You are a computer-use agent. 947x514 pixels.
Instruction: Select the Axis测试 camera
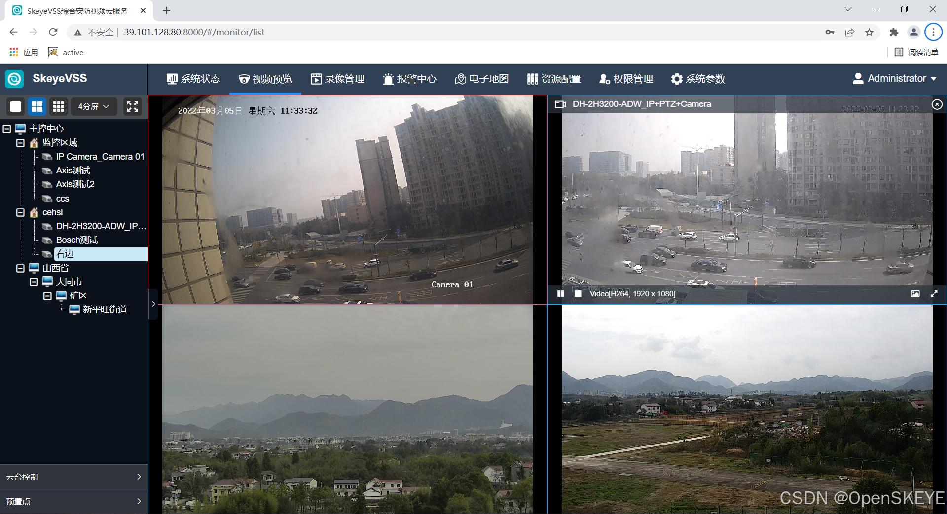[x=73, y=171]
